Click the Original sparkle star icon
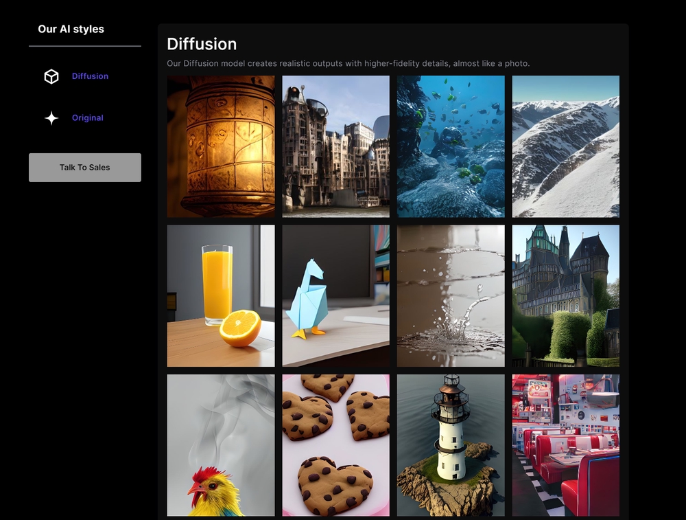Image resolution: width=686 pixels, height=520 pixels. click(x=51, y=118)
